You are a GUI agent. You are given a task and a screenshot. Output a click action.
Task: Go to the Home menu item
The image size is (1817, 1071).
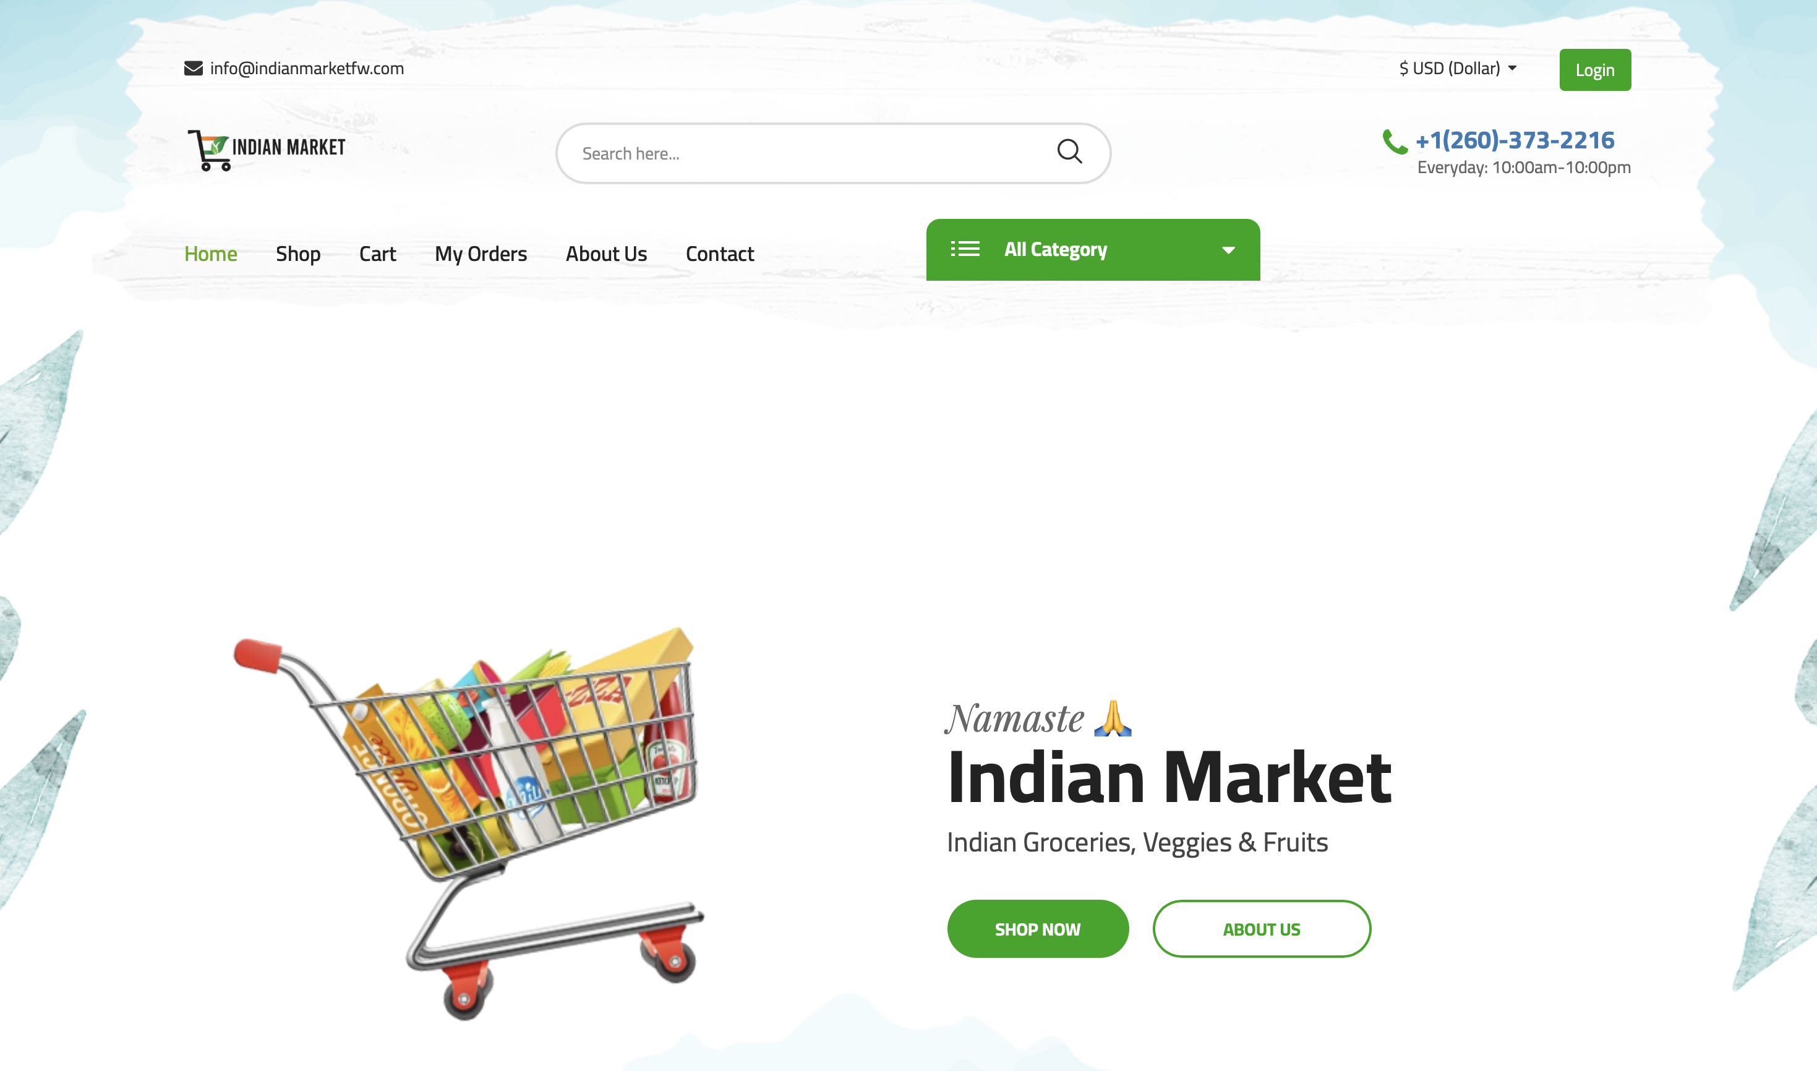point(211,254)
